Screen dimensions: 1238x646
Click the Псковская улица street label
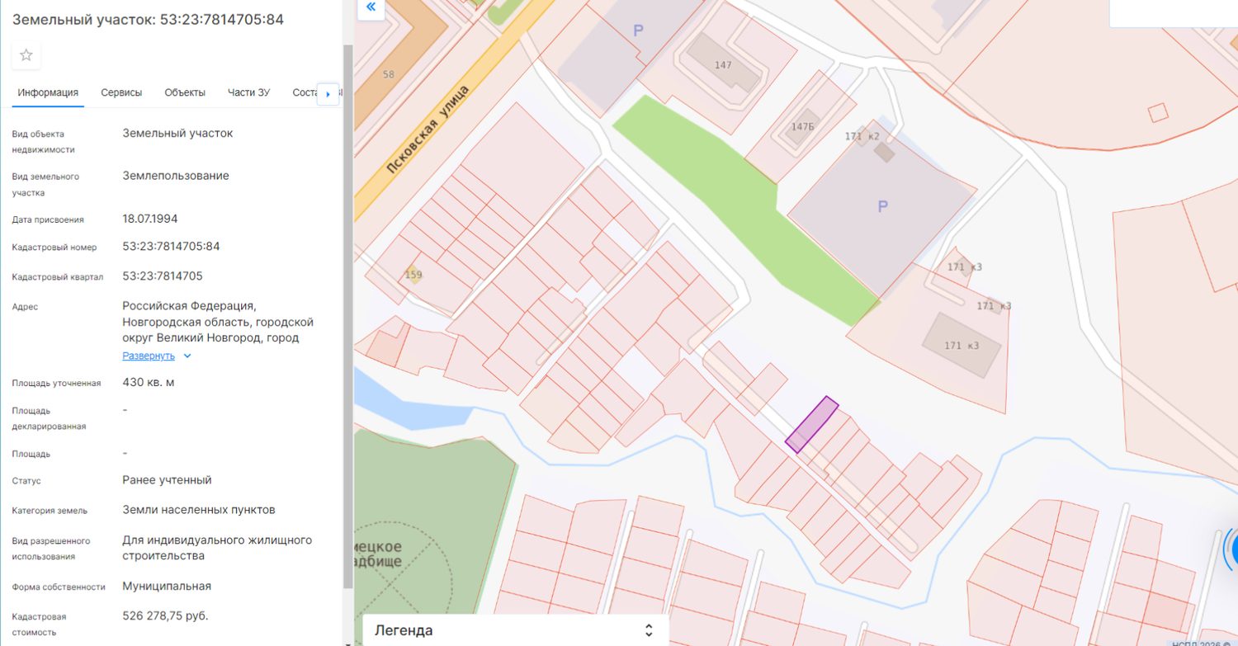pos(429,129)
